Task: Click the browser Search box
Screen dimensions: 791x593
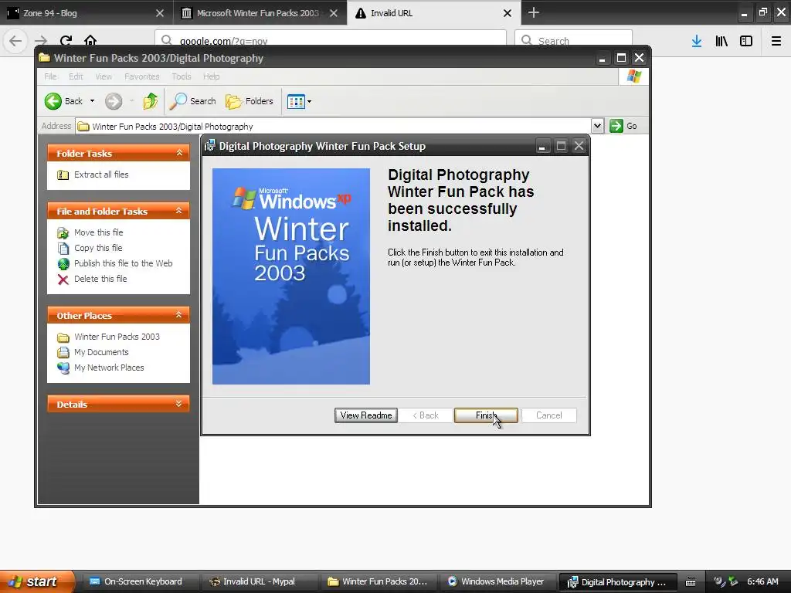Action: point(574,41)
